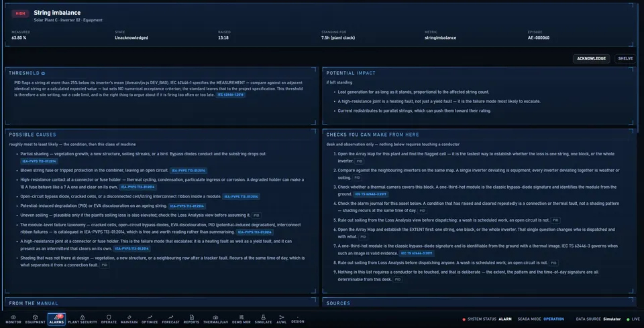The width and height of the screenshot is (644, 328).
Task: Switch to the Design section
Action: pyautogui.click(x=298, y=319)
